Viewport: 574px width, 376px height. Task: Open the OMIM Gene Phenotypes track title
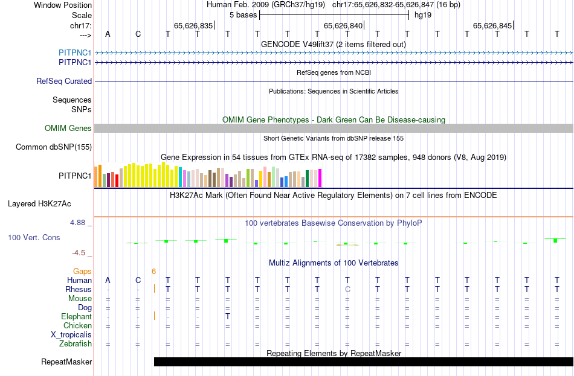(334, 119)
